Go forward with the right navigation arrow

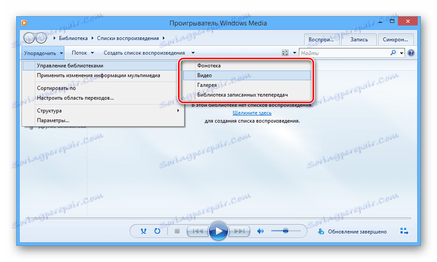pyautogui.click(x=41, y=38)
